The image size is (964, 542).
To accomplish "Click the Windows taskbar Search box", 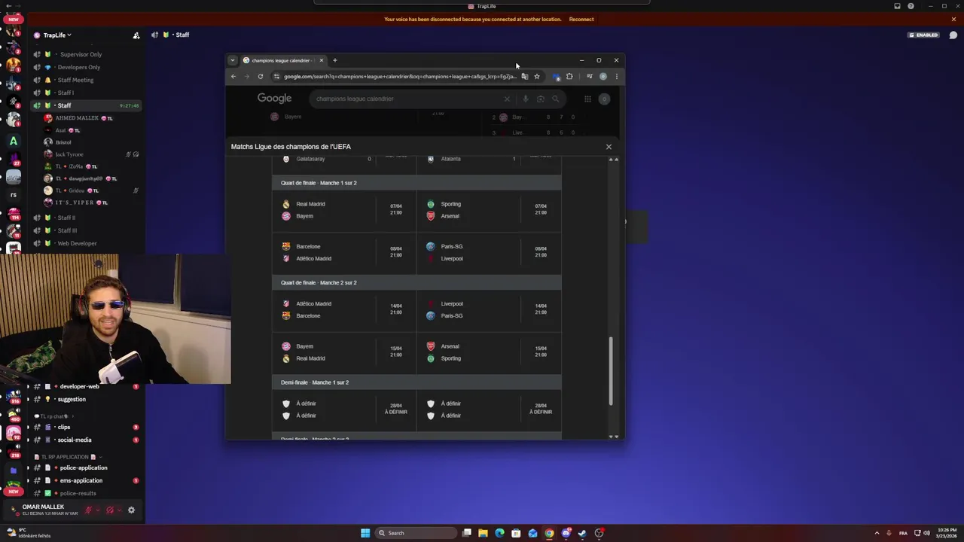I will 416,533.
